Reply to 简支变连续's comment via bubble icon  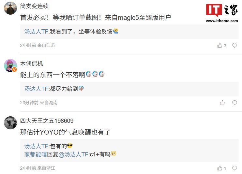234,45
